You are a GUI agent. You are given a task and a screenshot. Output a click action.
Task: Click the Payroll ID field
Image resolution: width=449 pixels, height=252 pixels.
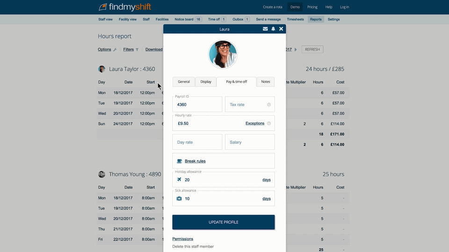197,104
